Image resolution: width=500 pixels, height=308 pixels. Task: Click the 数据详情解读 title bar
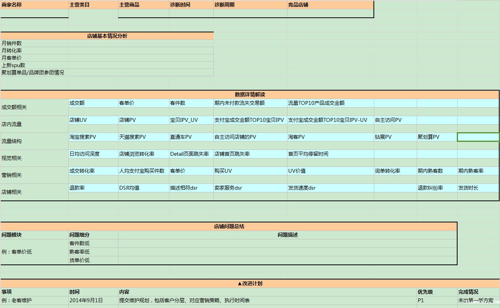(x=250, y=94)
